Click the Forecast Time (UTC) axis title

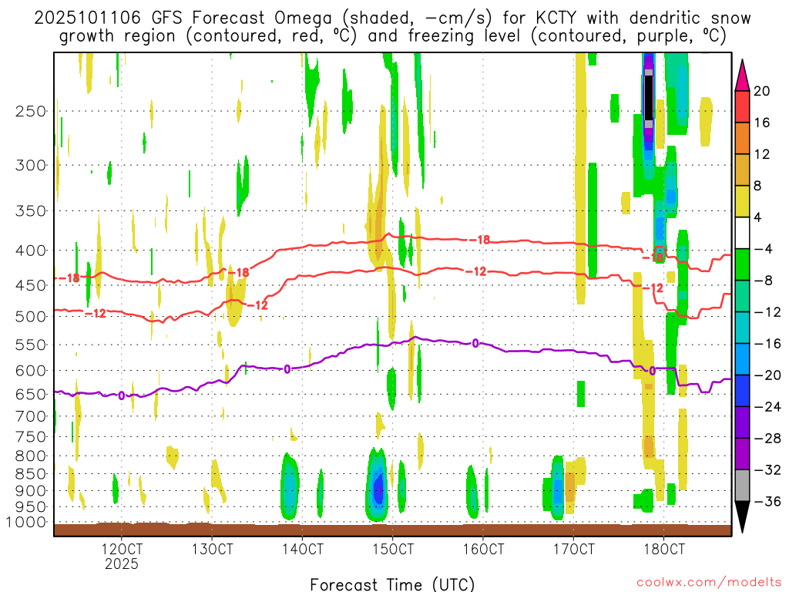(x=392, y=584)
